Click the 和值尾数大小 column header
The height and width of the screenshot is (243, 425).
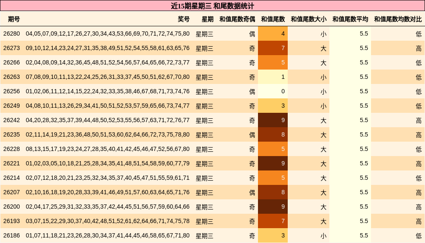309,19
